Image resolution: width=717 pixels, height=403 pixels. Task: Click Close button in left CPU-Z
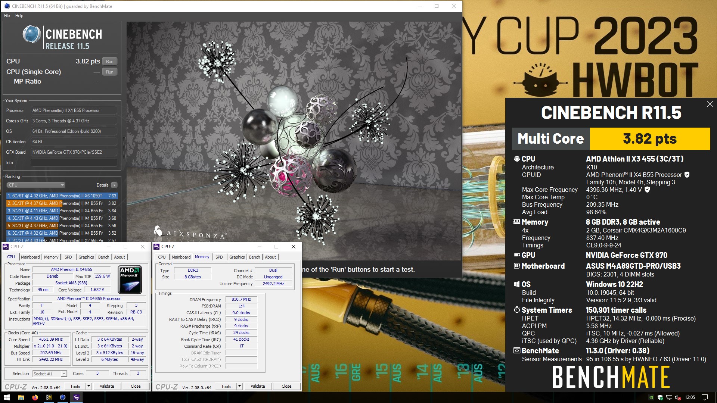(136, 387)
